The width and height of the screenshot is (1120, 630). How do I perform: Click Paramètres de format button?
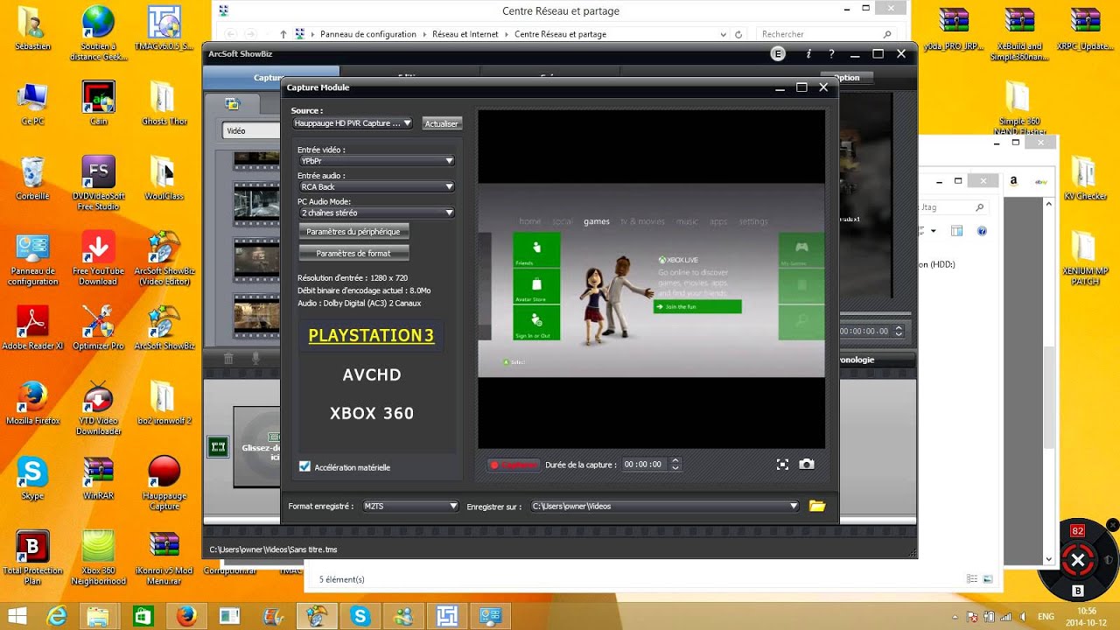pos(353,253)
